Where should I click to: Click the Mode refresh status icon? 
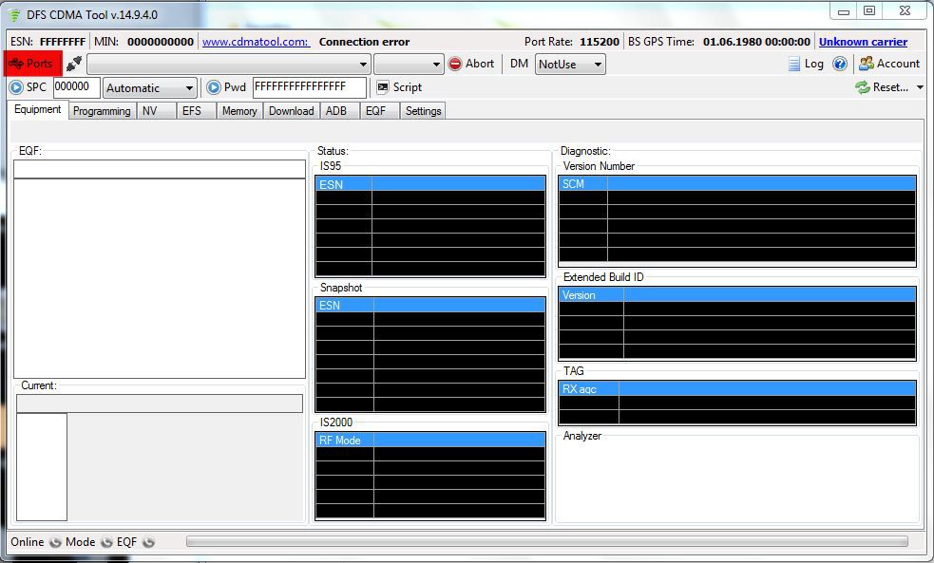click(106, 542)
